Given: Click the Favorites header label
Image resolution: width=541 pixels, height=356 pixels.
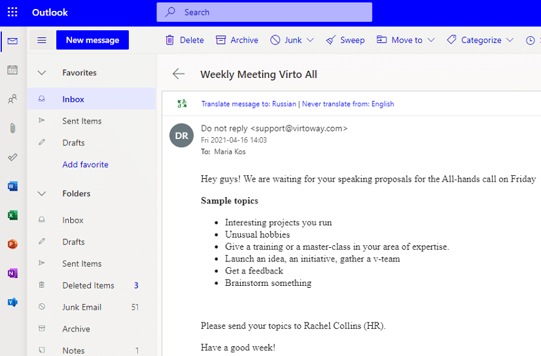Looking at the screenshot, I should click(79, 73).
